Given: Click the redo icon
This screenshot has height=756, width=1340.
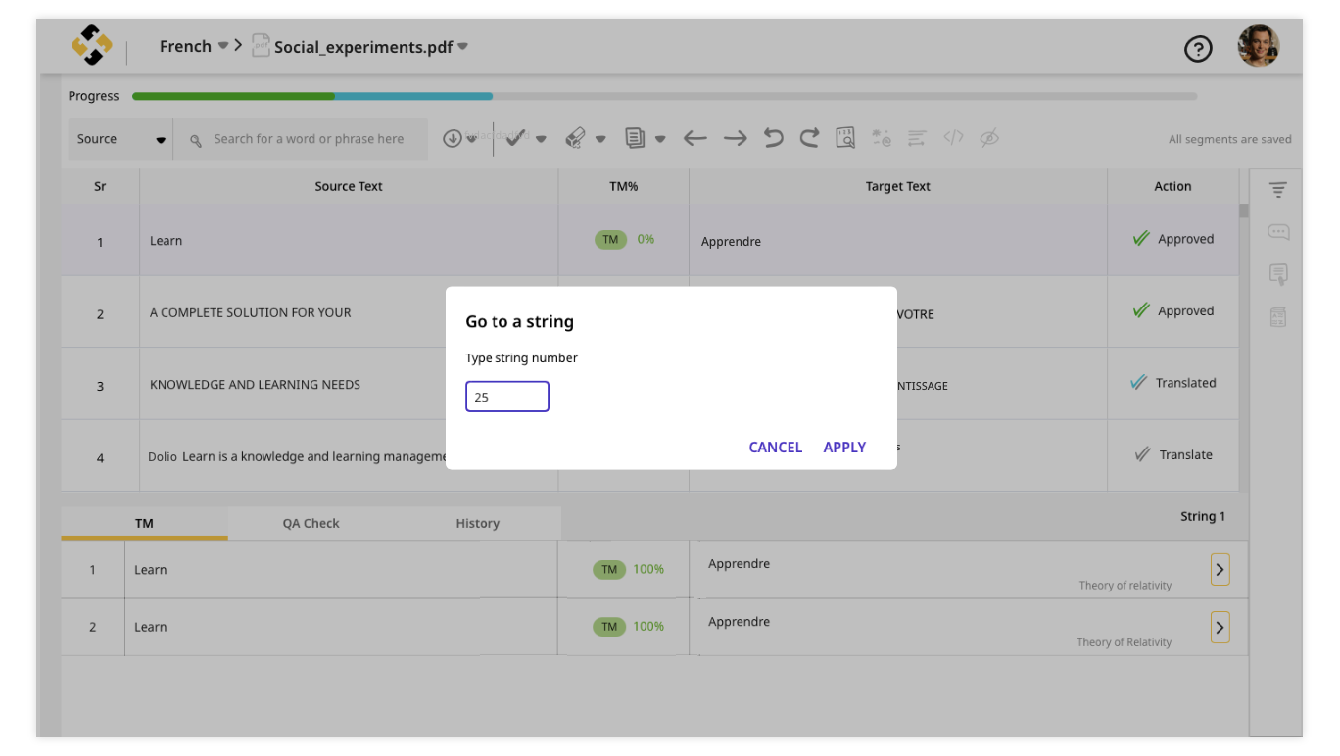Looking at the screenshot, I should pyautogui.click(x=809, y=138).
